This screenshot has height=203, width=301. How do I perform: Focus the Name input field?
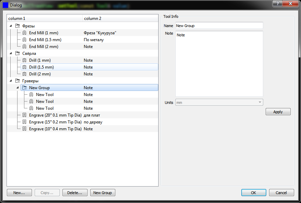coord(219,25)
